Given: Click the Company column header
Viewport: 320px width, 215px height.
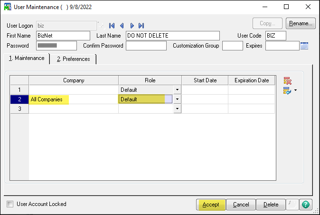Looking at the screenshot, I should pyautogui.click(x=74, y=80).
